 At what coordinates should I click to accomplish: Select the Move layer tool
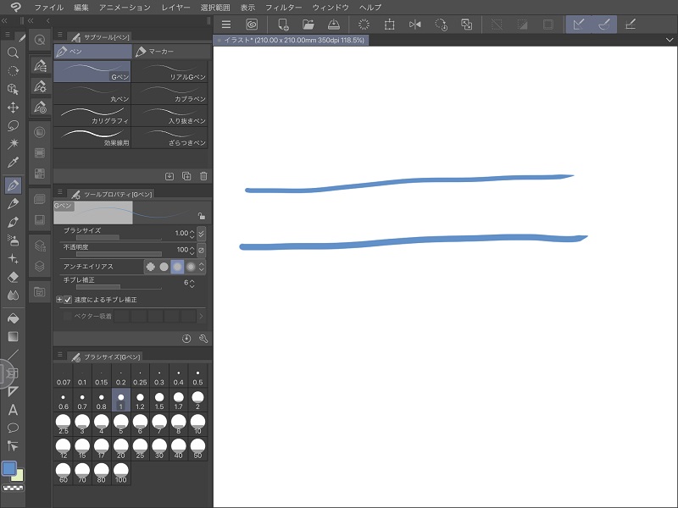pyautogui.click(x=13, y=108)
